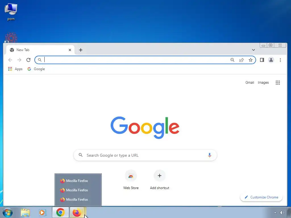
Task: Open the Images link
Action: point(263,83)
